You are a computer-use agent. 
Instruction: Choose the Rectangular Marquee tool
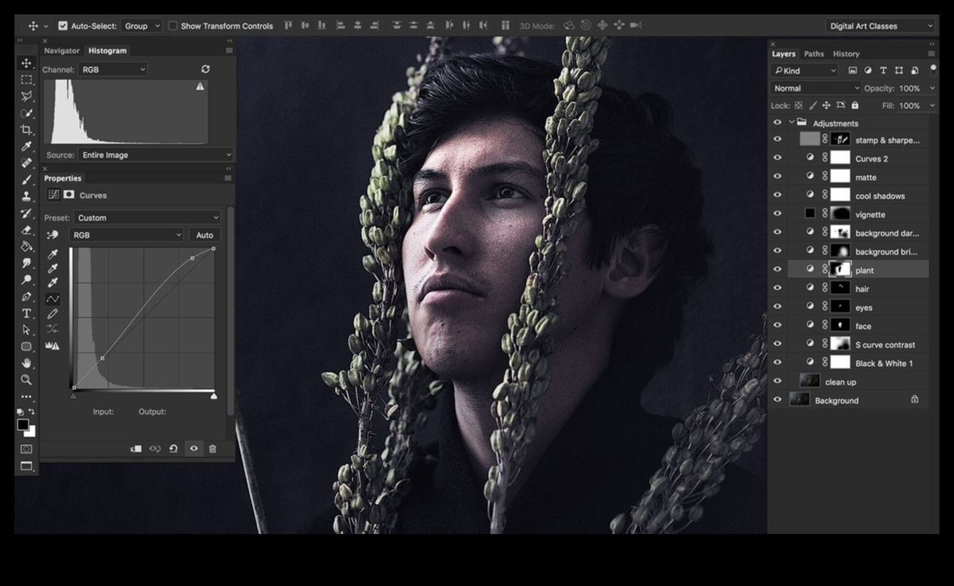(x=27, y=80)
